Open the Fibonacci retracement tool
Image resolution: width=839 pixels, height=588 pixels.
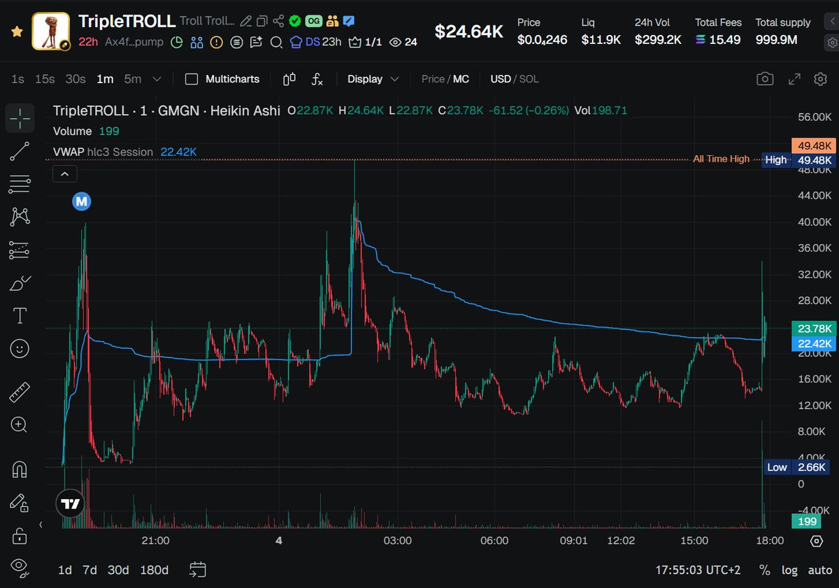pyautogui.click(x=20, y=185)
